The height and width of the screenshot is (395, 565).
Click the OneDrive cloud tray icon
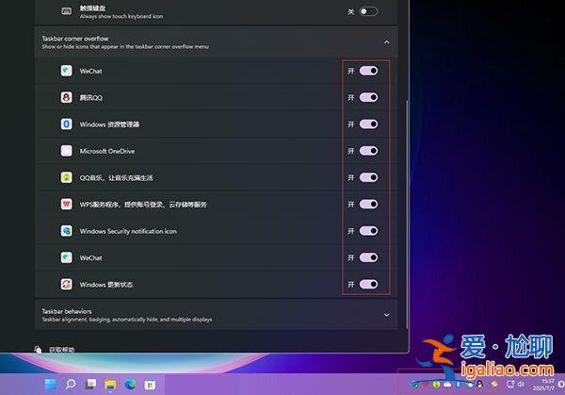click(447, 385)
